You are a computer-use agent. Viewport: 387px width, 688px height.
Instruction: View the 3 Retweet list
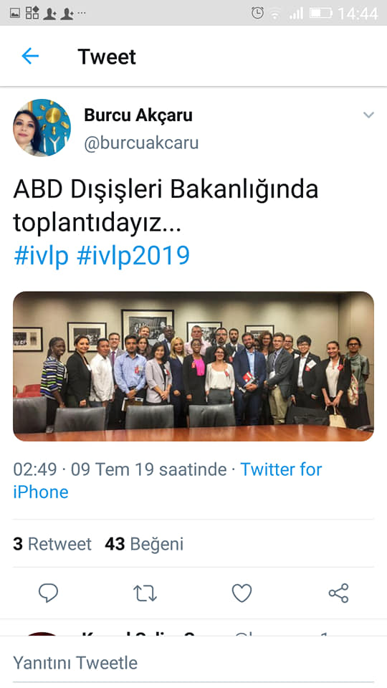pyautogui.click(x=52, y=544)
